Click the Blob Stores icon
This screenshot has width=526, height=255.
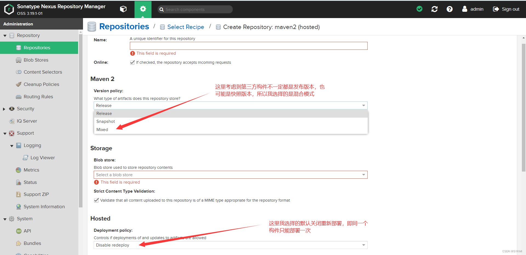click(x=19, y=60)
